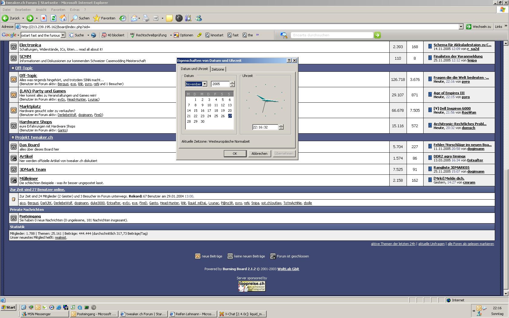The image size is (509, 318).
Task: Switch to the Zeitzone tab
Action: (218, 69)
